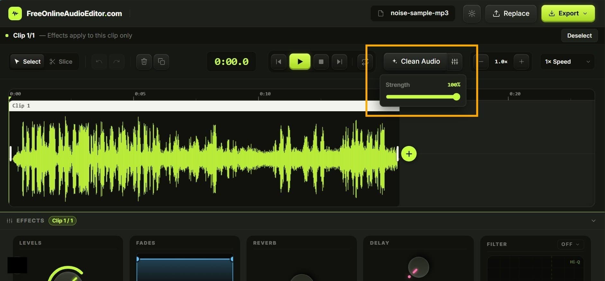Viewport: 605px width, 281px height.
Task: Click the Reverb knob
Action: (x=302, y=278)
